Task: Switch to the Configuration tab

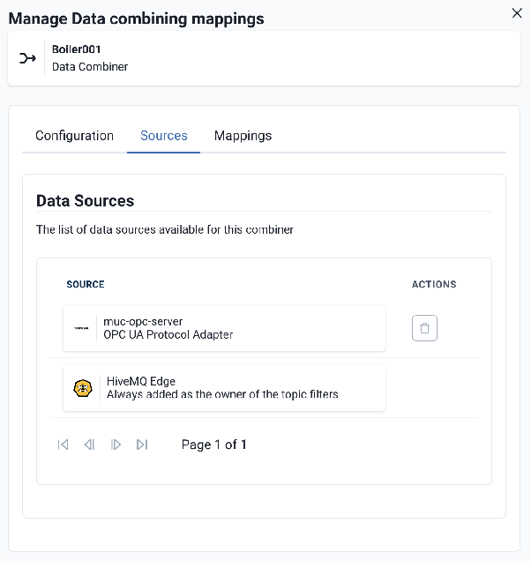Action: 74,136
